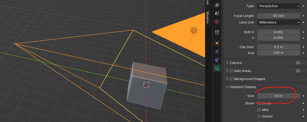Open Safe Areas panel presets icon
This screenshot has width=307, height=122.
tap(298, 71)
